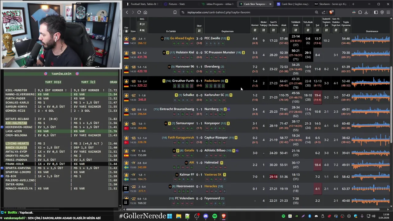The width and height of the screenshot is (393, 221).
Task: Bookmark this page with the bookmark icon
Action: (x=175, y=12)
